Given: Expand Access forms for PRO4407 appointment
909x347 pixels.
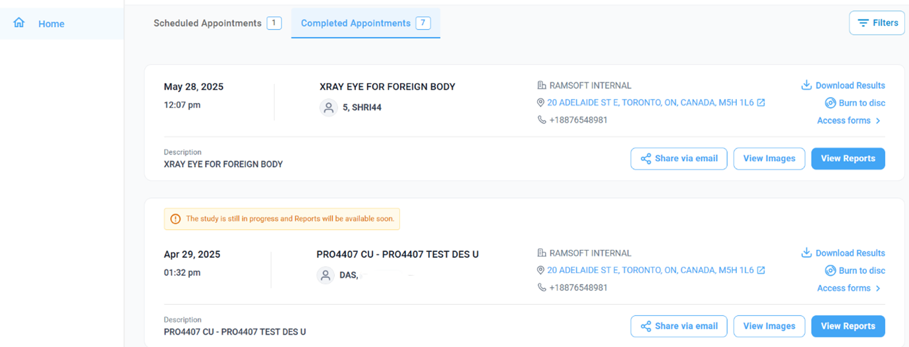Looking at the screenshot, I should click(848, 288).
